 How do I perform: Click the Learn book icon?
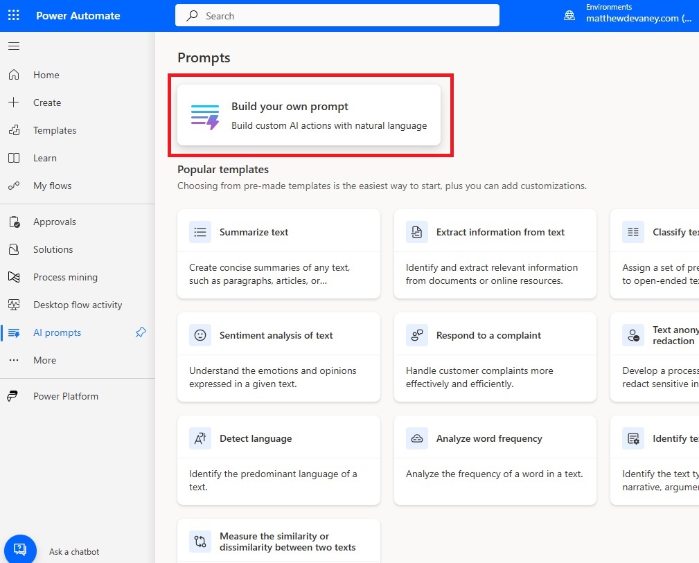(x=14, y=158)
